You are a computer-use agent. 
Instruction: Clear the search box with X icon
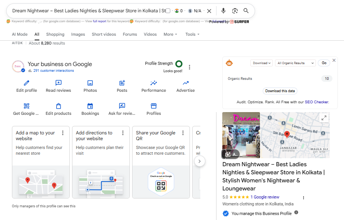(x=209, y=11)
